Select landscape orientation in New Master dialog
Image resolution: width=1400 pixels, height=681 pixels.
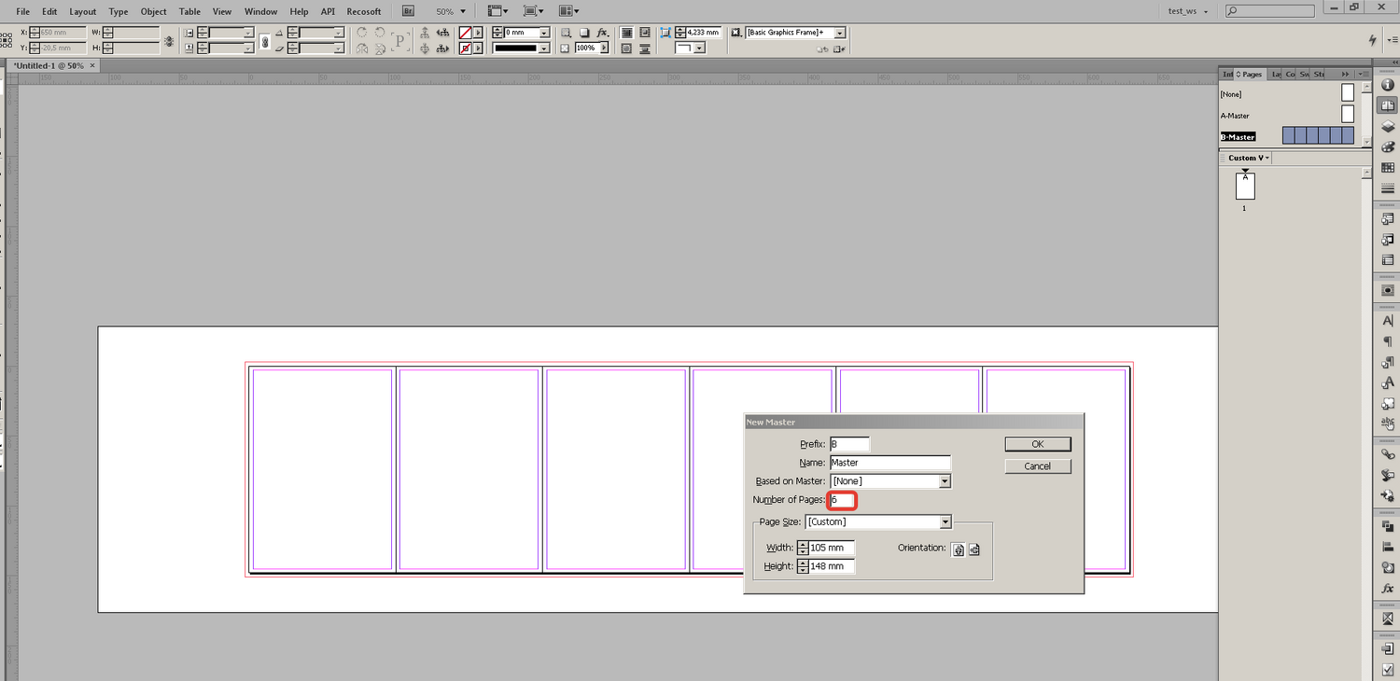coord(973,549)
